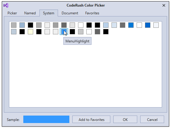Select the dark gray swatch second-to-last in second row
This screenshot has height=129, width=171.
[x=97, y=32]
